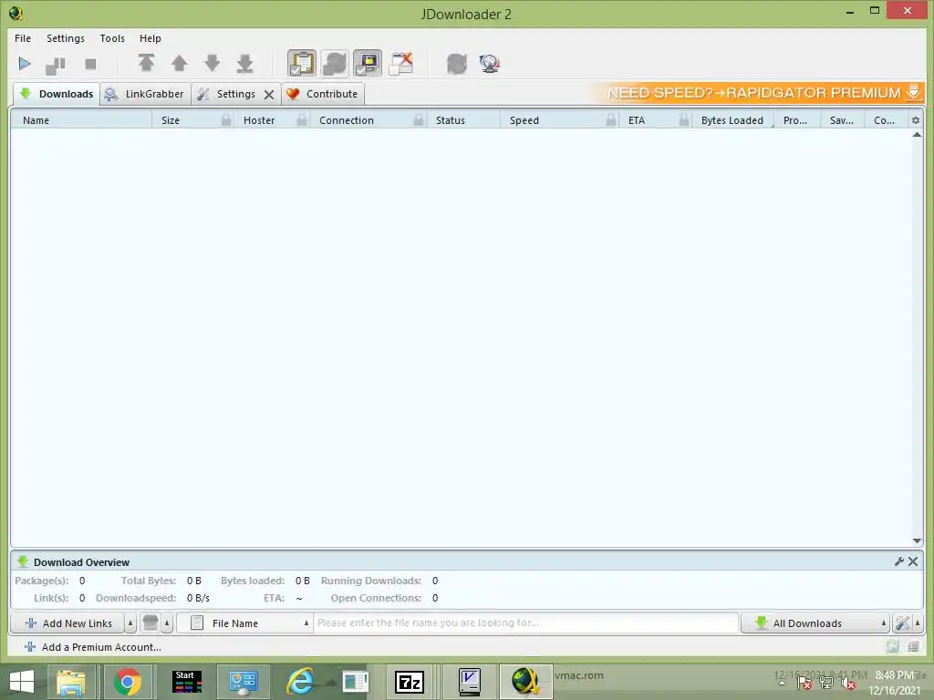The height and width of the screenshot is (700, 934).
Task: Sort by the Bytes Loaded column header
Action: coord(732,120)
